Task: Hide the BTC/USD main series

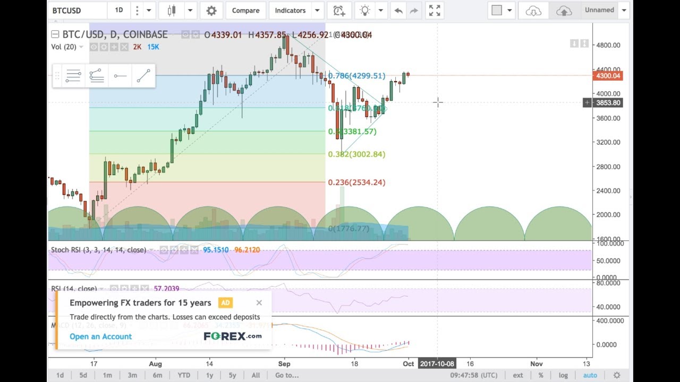Action: tap(186, 34)
